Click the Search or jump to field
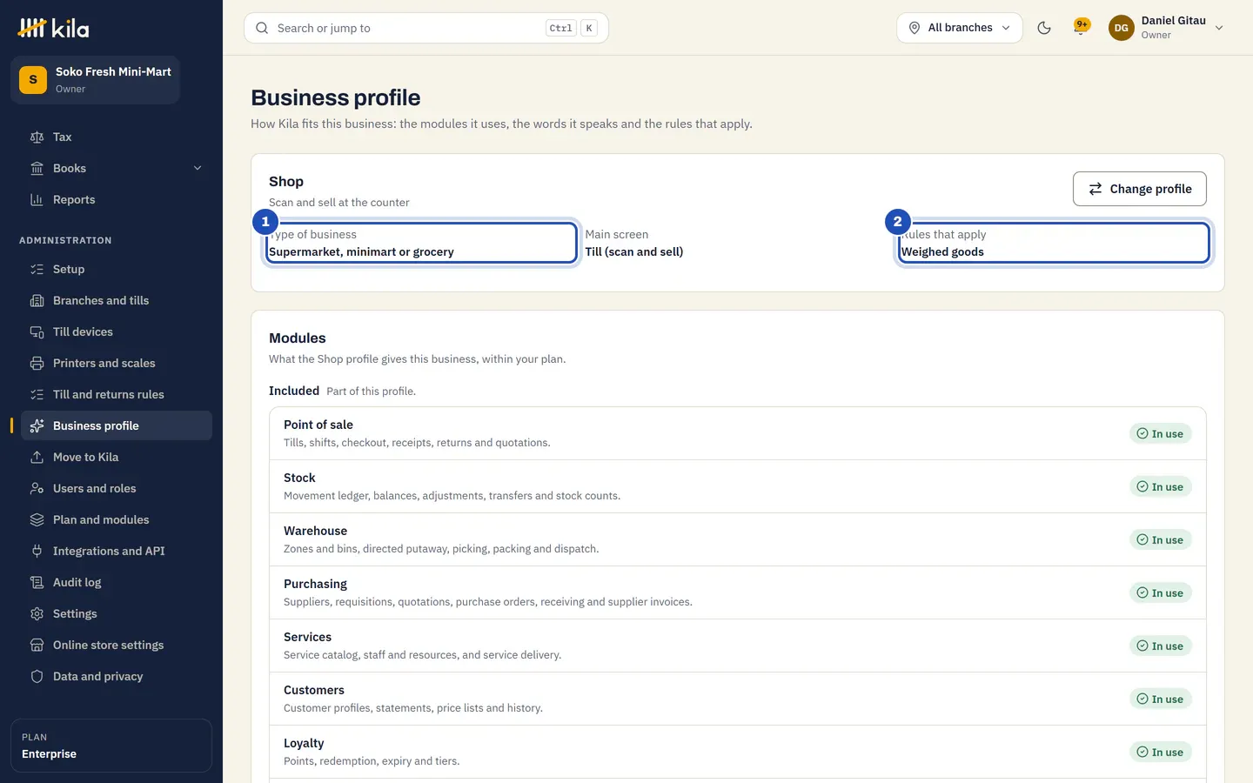The width and height of the screenshot is (1253, 783). 426,28
